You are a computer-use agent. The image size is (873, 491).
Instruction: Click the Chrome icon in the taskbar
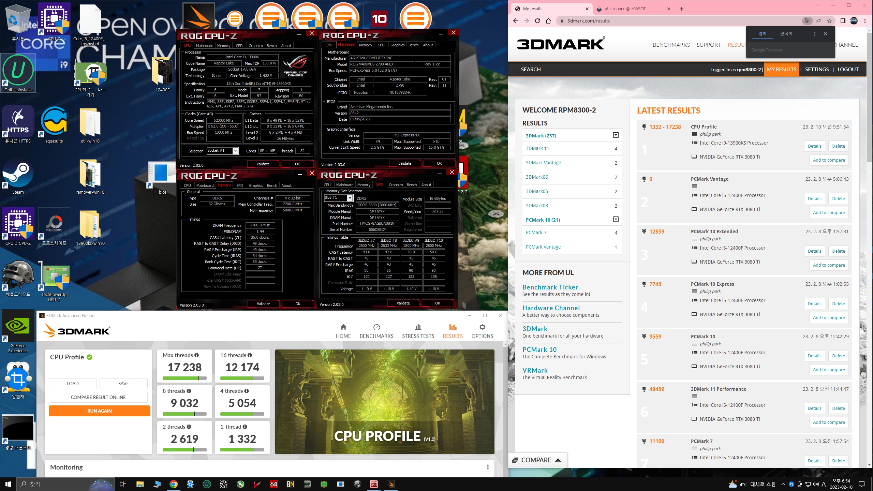point(174,484)
